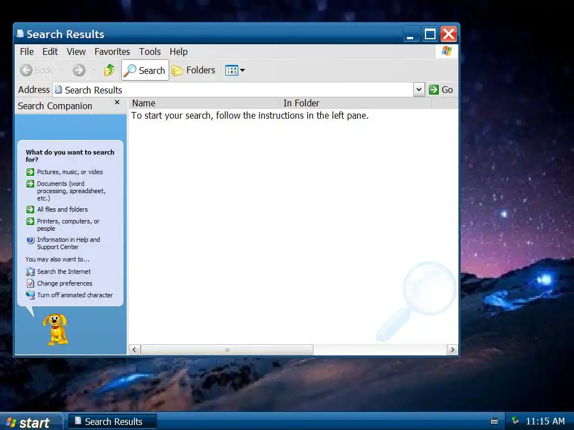Toggle the Search toolbar button

[x=145, y=70]
